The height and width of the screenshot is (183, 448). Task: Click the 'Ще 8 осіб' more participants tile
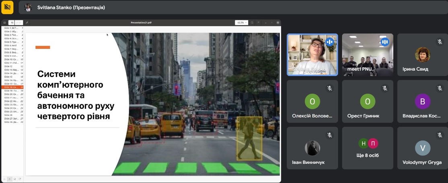pos(368,148)
